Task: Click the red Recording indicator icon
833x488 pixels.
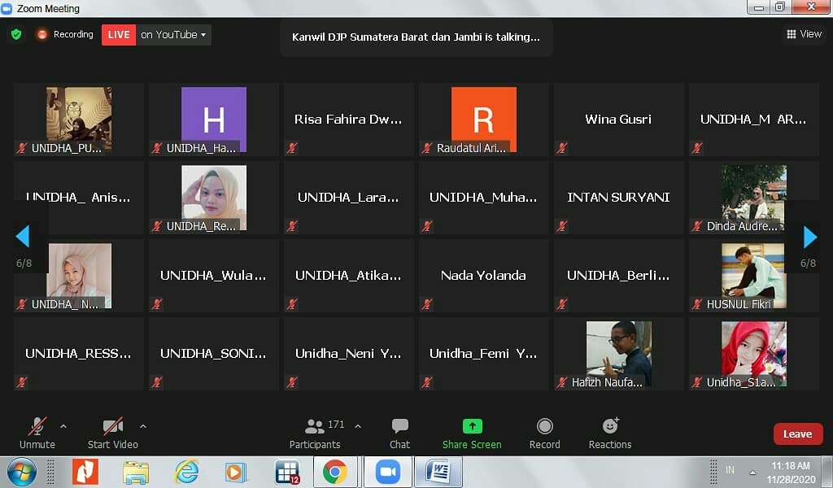Action: click(42, 34)
